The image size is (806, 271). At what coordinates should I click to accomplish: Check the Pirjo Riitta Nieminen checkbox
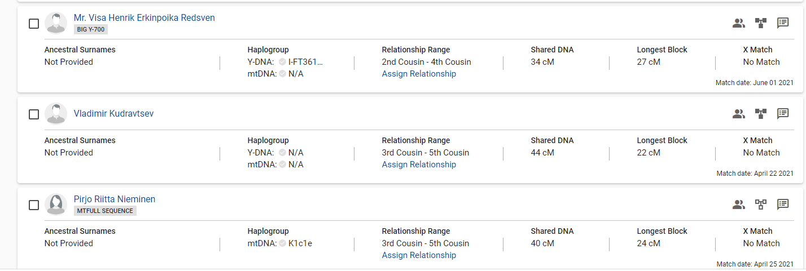(x=34, y=205)
